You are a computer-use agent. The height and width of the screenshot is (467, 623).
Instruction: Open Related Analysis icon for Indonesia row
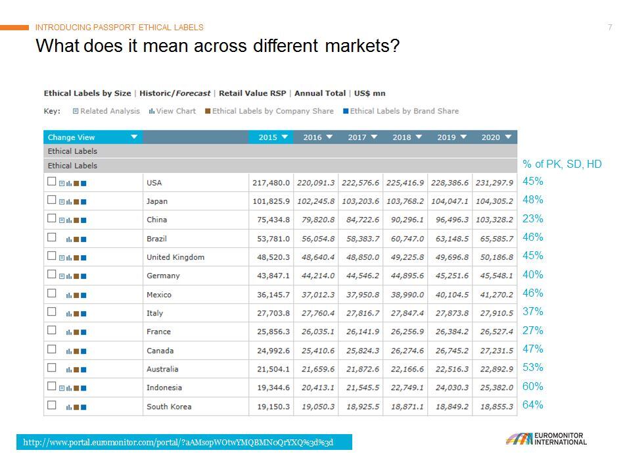[62, 388]
